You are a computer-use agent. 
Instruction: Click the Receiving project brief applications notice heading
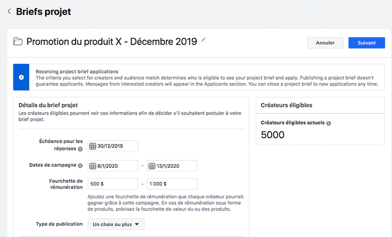pos(77,71)
